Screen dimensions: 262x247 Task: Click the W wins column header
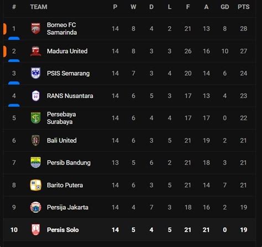point(133,7)
